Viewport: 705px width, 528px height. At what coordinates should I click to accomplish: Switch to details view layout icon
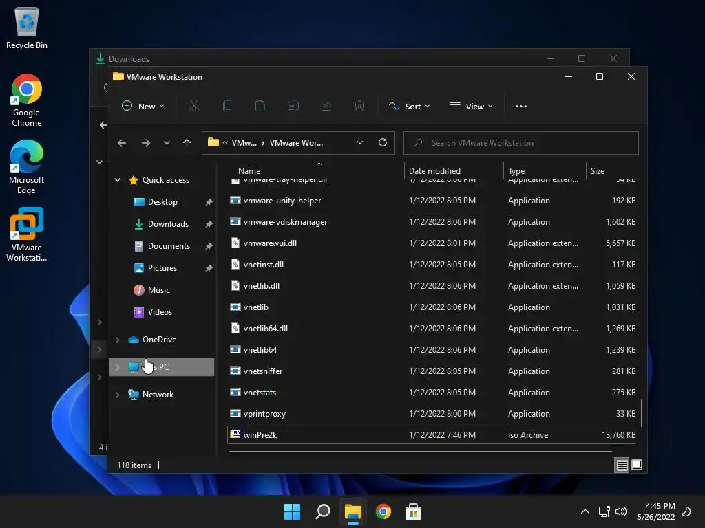[x=622, y=465]
